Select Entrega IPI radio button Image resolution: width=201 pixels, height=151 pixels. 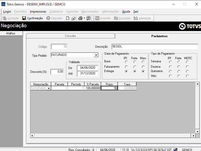click(126, 71)
